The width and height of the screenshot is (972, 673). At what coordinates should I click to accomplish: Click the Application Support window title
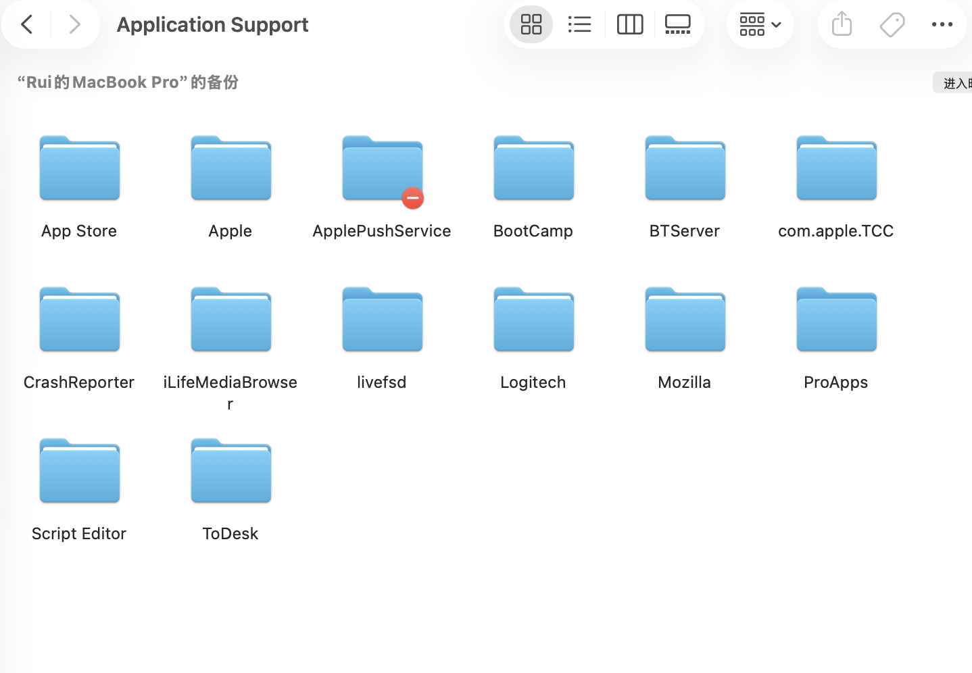tap(212, 25)
